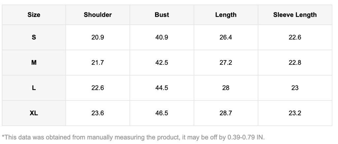Click the Sleeve Length column header
Viewport: 338px width, 144px height.
click(x=295, y=15)
